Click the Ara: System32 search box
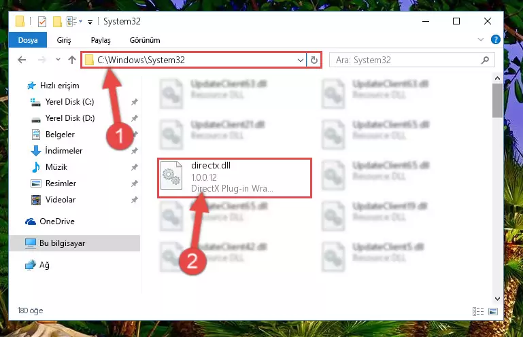Screen dimensions: 523x337 (412, 60)
